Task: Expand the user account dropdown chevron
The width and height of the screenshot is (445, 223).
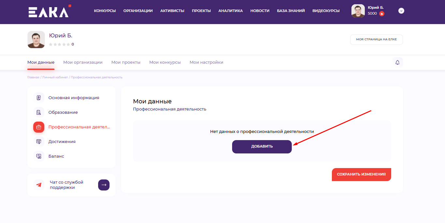Action: (401, 11)
